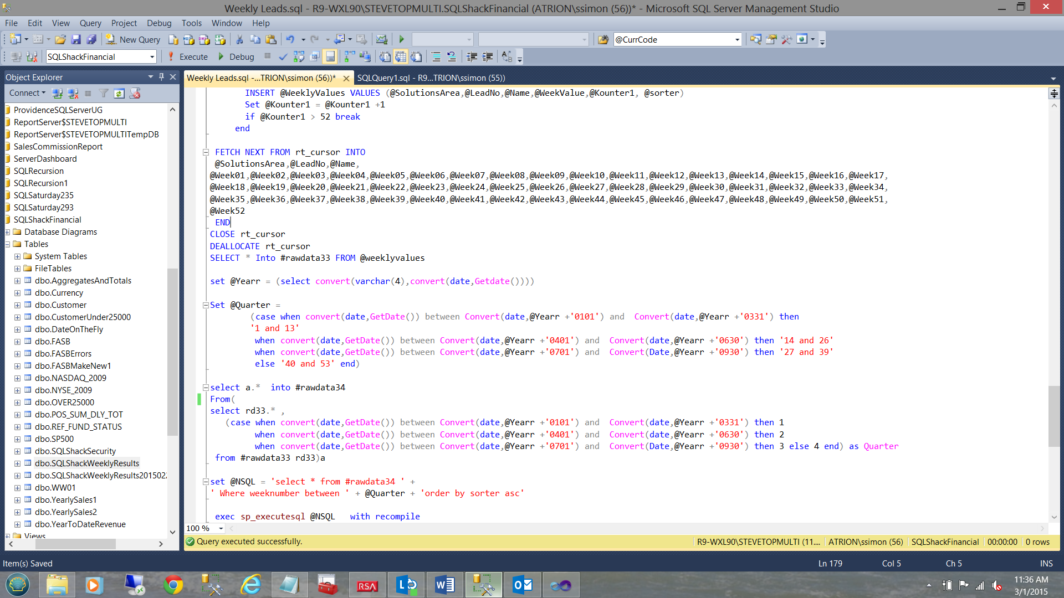Screen dimensions: 1064x598
Task: Open Chrome from the taskbar
Action: click(173, 585)
